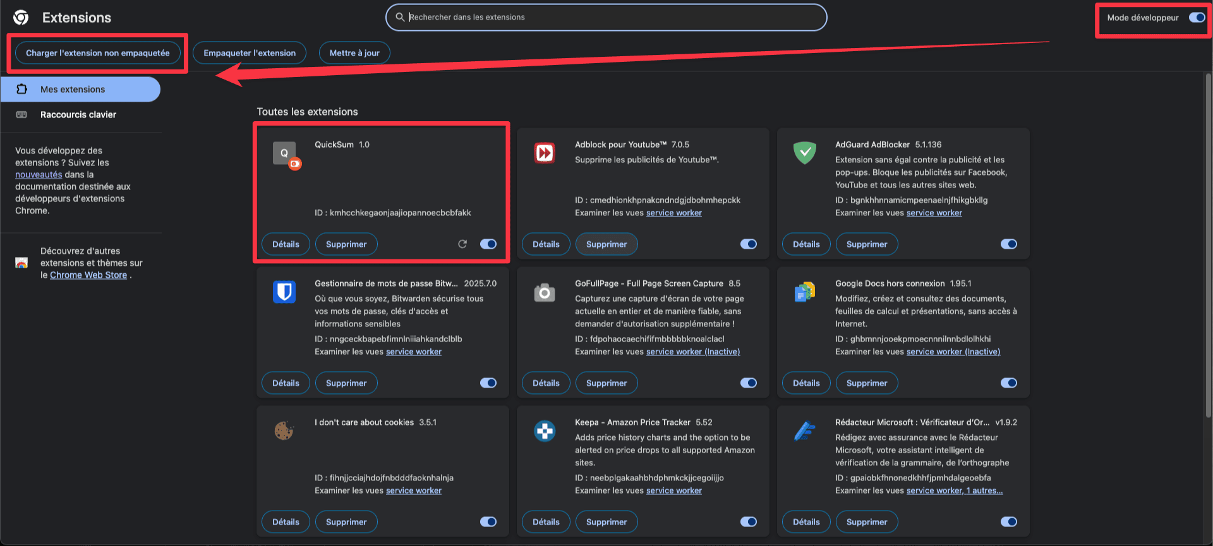
Task: Inspect Keepa service worker link
Action: coord(674,490)
